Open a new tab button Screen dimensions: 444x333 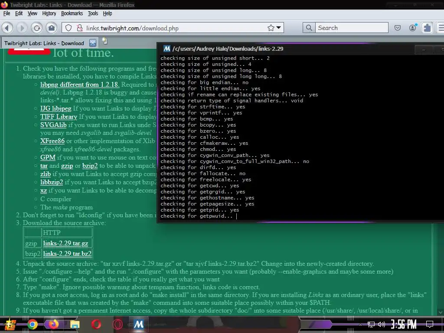104,41
